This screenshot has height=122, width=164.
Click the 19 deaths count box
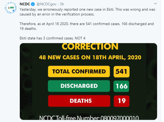click(x=122, y=101)
